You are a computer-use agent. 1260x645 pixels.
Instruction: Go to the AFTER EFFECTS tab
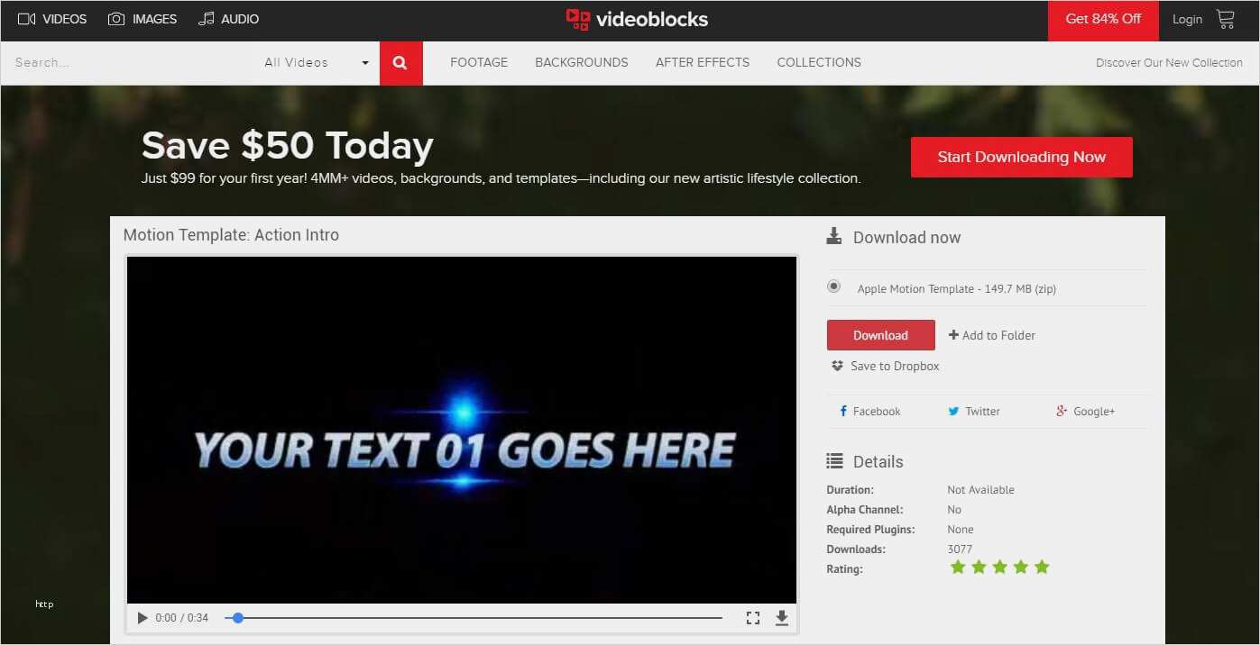pyautogui.click(x=702, y=63)
